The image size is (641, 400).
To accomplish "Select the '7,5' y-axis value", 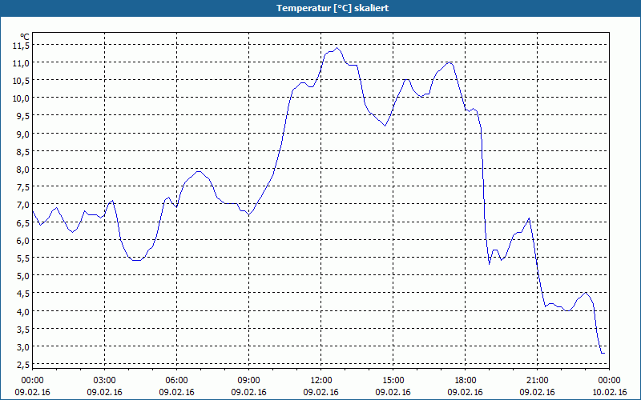I will (x=22, y=187).
